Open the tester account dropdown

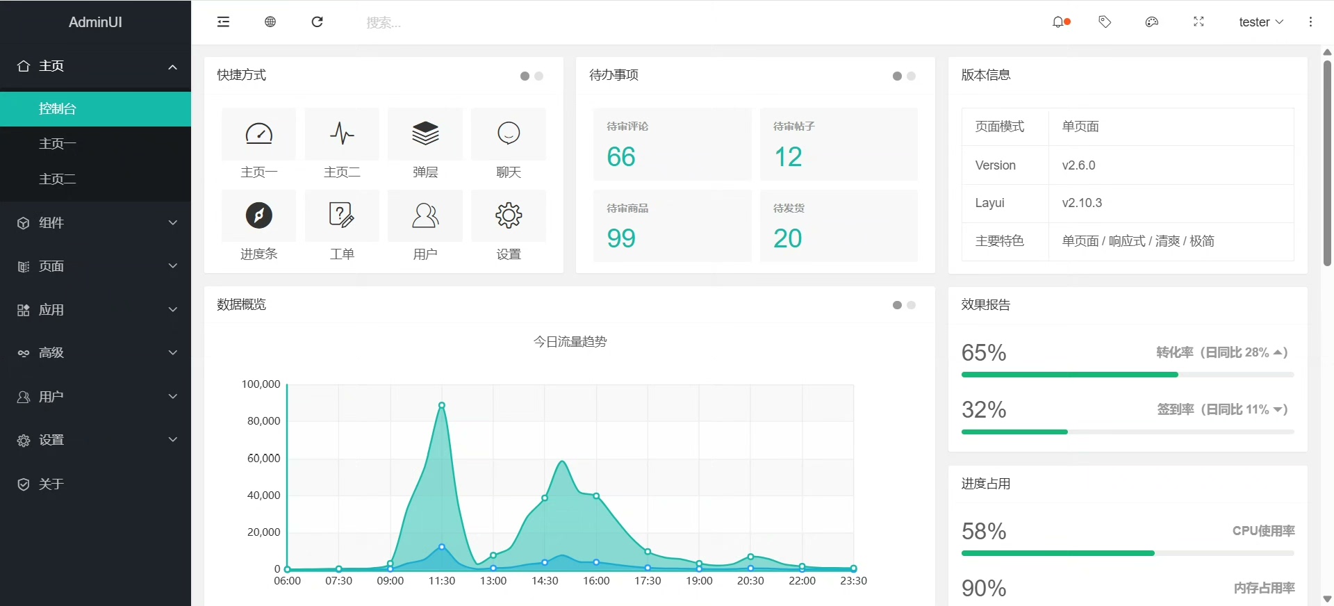1261,22
